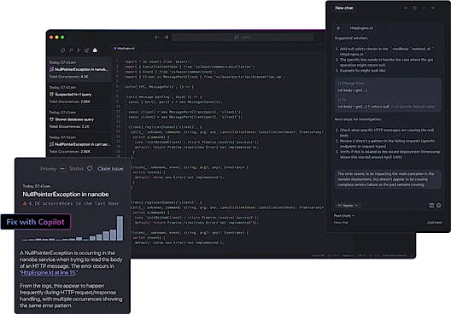Click the warning triangle next to '4.1K occurrences'
The image size is (451, 314).
pyautogui.click(x=25, y=203)
